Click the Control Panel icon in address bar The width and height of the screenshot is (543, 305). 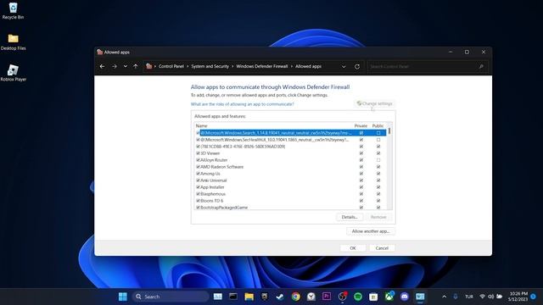tap(149, 66)
